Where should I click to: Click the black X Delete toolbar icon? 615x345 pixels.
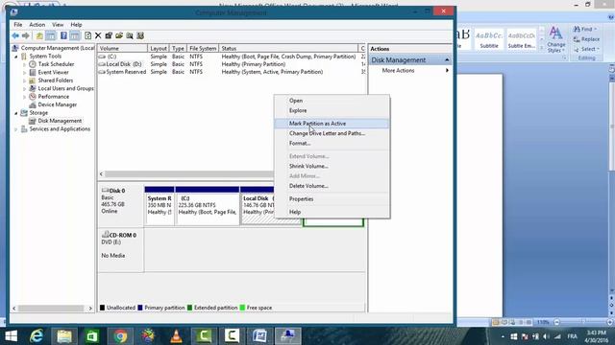(98, 36)
